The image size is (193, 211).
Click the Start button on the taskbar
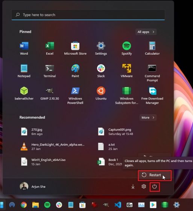pos(2,205)
